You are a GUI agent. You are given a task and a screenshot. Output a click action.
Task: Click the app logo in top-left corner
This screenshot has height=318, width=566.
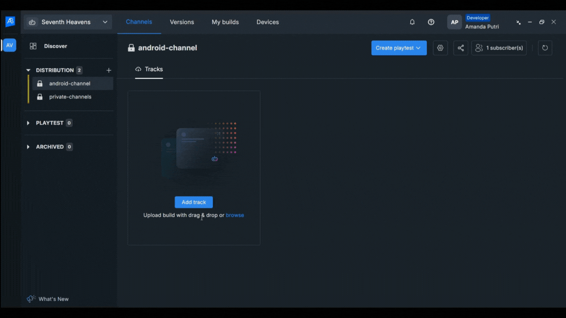10,22
